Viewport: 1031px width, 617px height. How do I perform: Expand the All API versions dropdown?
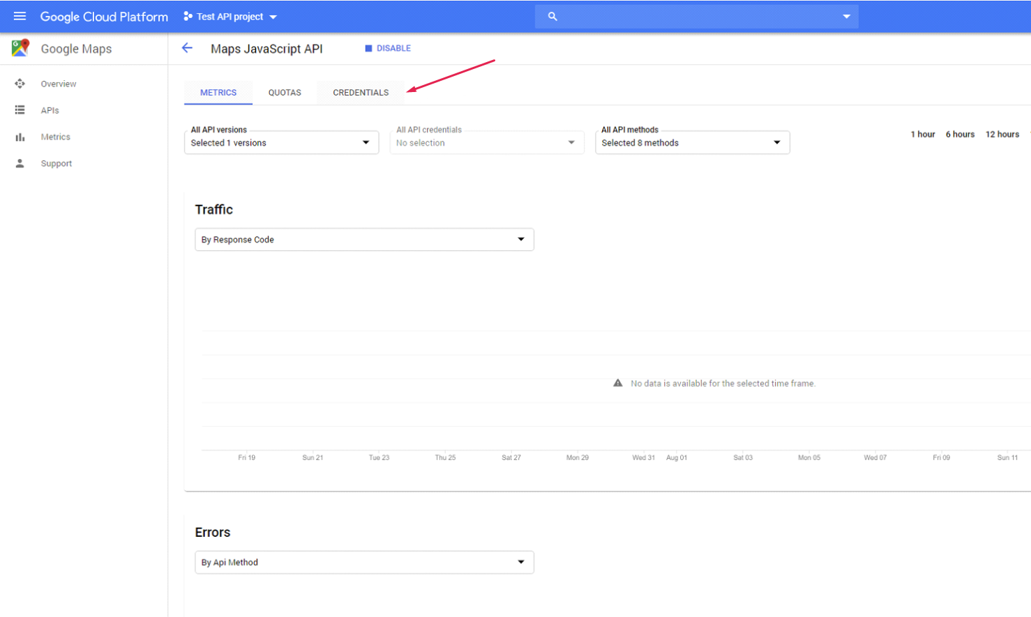point(281,142)
